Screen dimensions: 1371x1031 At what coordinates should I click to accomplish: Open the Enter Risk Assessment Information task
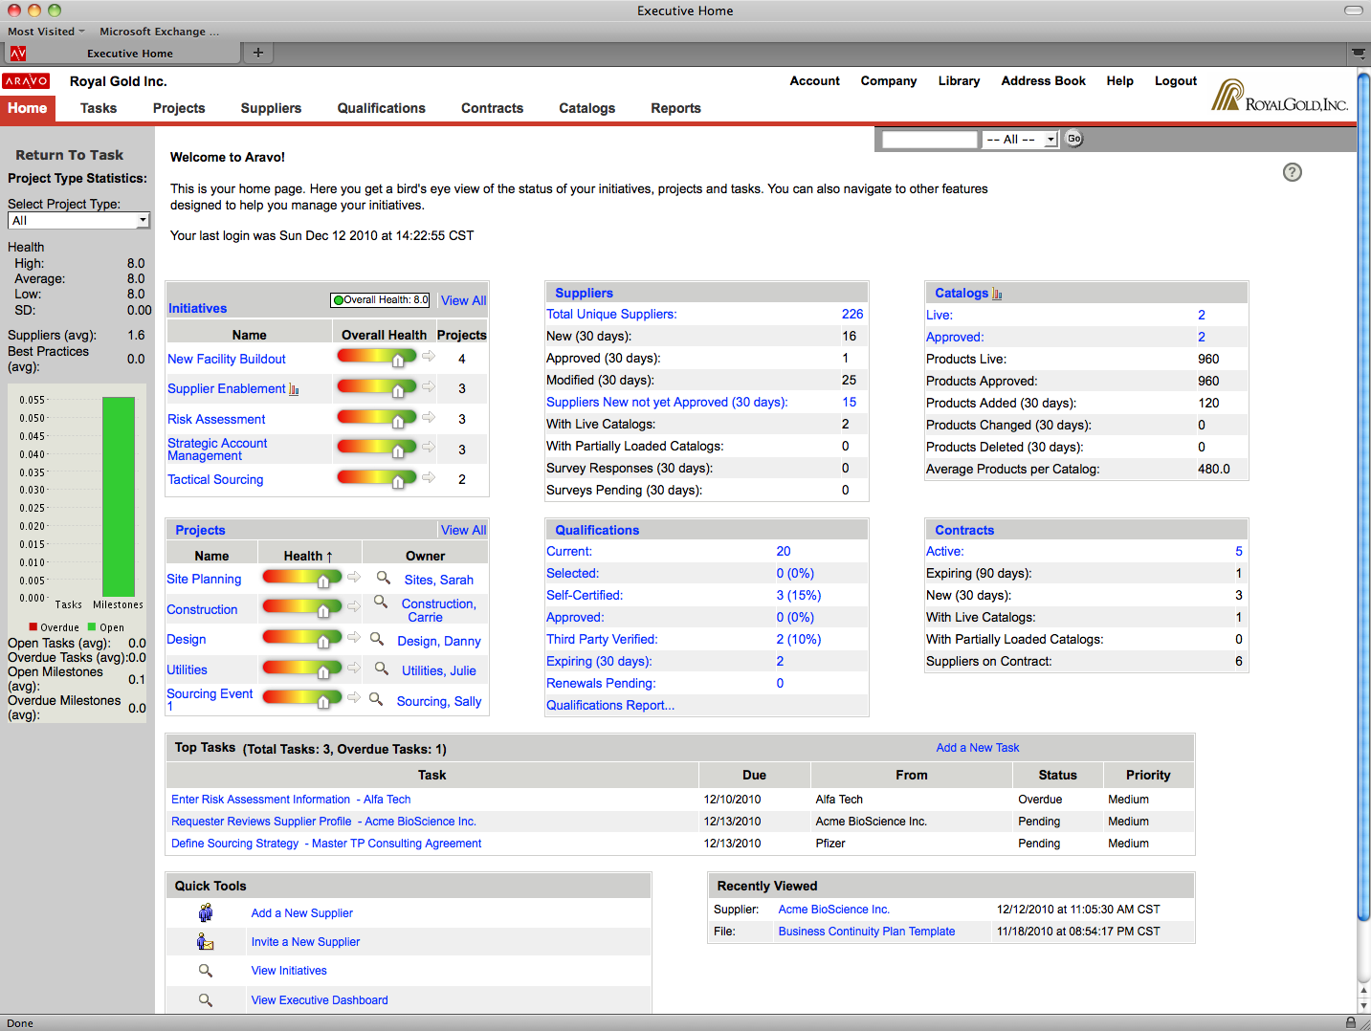coord(291,800)
